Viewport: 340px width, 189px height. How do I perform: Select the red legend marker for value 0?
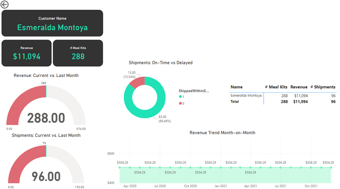[x=180, y=103]
